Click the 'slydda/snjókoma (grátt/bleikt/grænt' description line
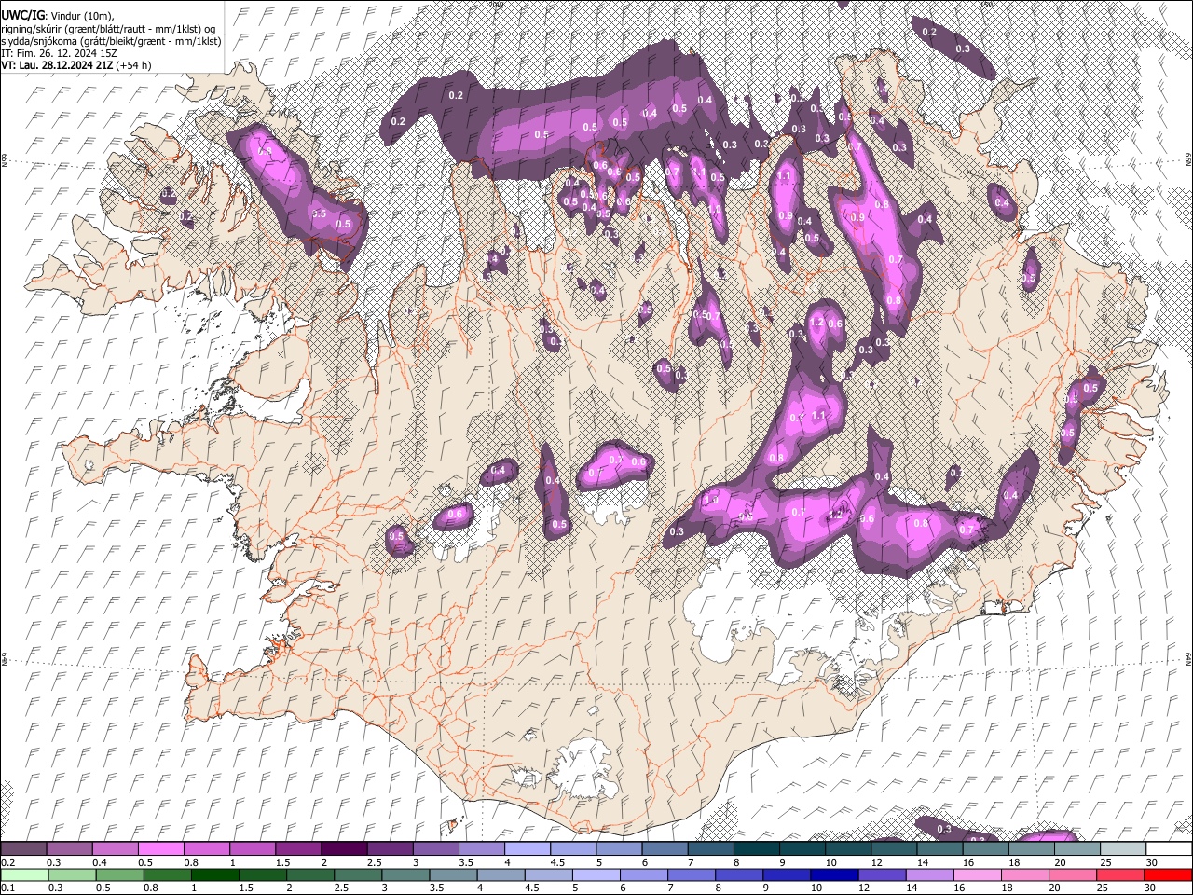 tap(111, 41)
